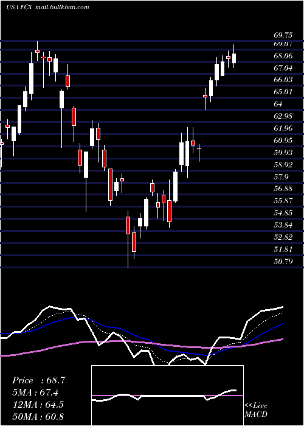
Task: Click the 64 price axis label
Action: [x=278, y=104]
